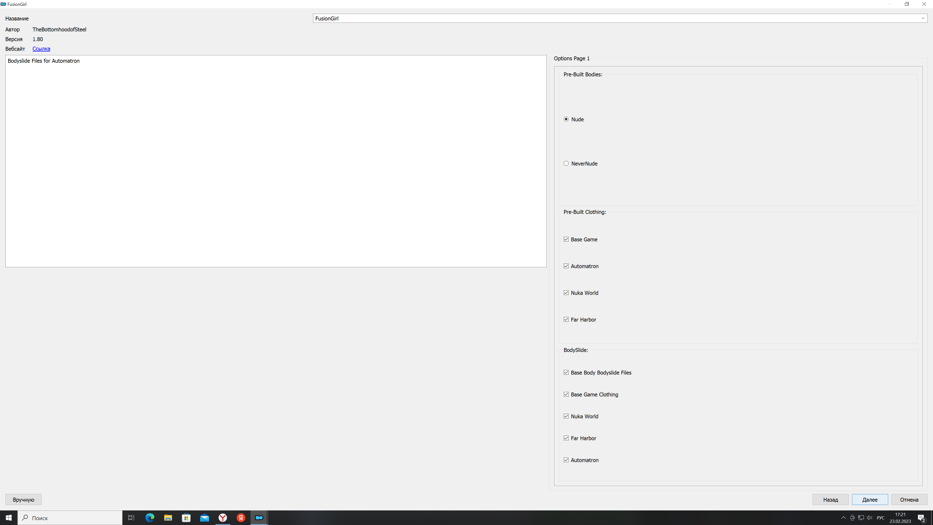Uncheck Base Game pre-built clothing
Screen dimensions: 933x525
click(566, 240)
